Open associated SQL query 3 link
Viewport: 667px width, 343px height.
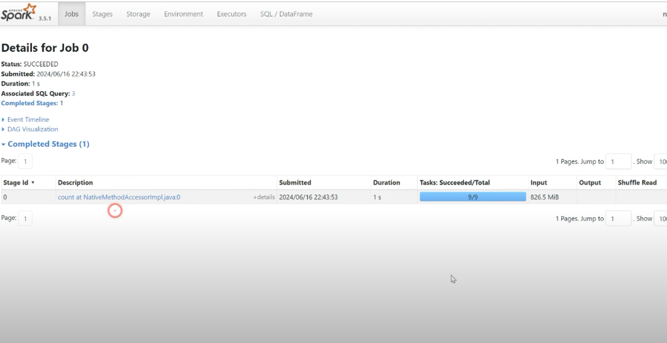tap(73, 94)
